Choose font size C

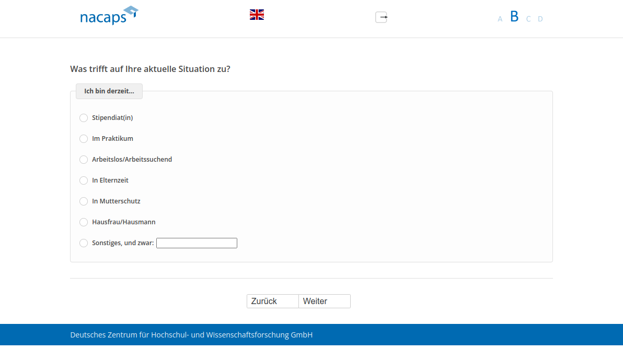(528, 19)
